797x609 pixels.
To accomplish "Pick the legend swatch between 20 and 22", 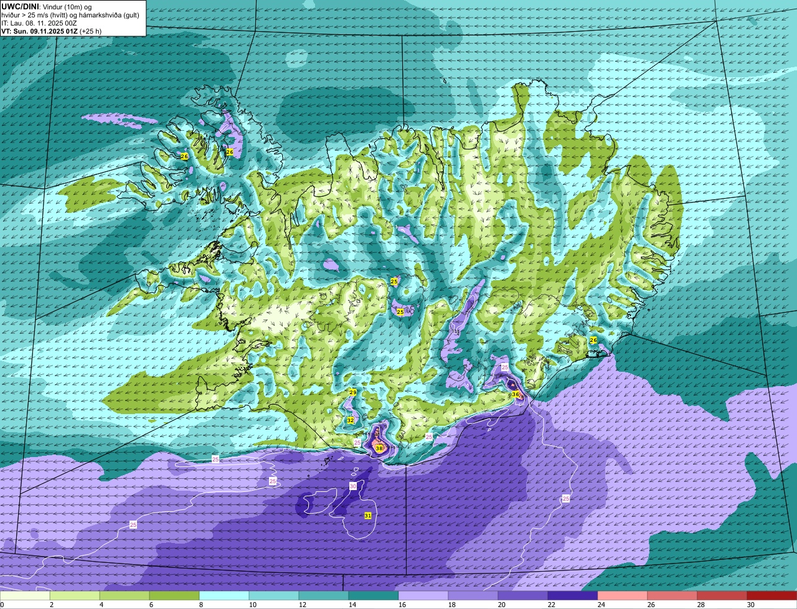I will [523, 596].
